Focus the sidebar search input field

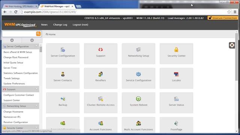tap(19, 34)
